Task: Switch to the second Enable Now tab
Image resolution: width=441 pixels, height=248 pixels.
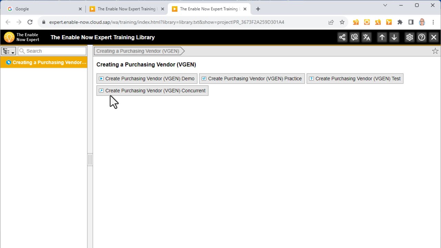Action: [x=127, y=9]
